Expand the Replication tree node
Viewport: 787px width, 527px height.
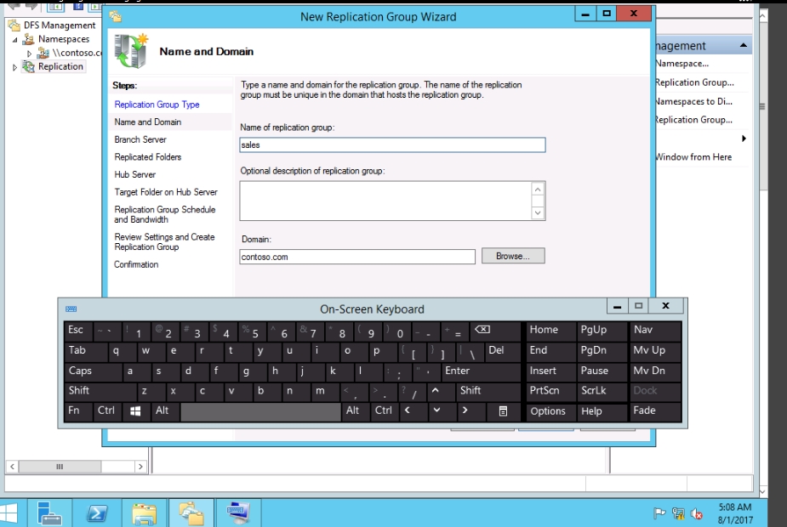14,67
